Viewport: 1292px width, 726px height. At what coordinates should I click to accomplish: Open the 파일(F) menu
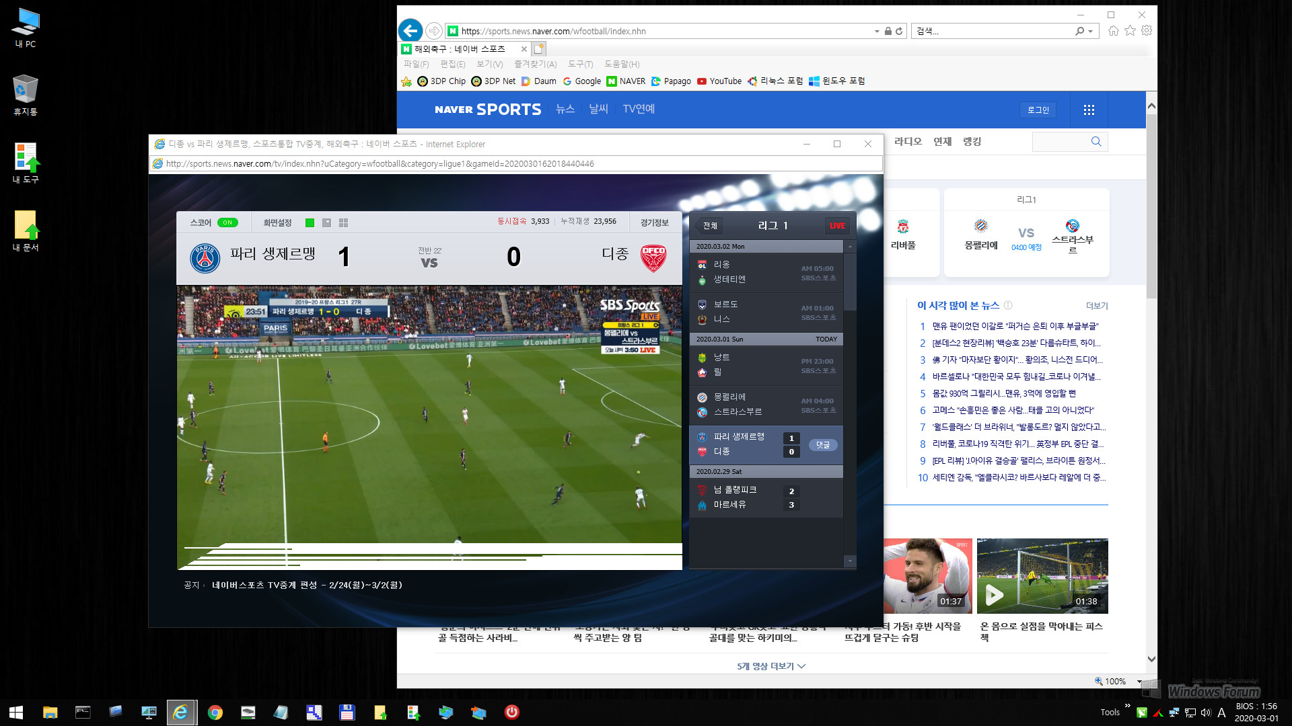(416, 64)
